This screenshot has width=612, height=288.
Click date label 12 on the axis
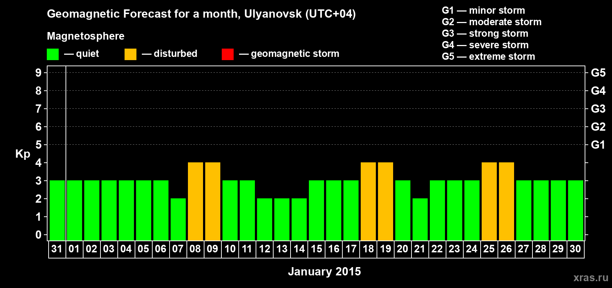click(x=265, y=249)
